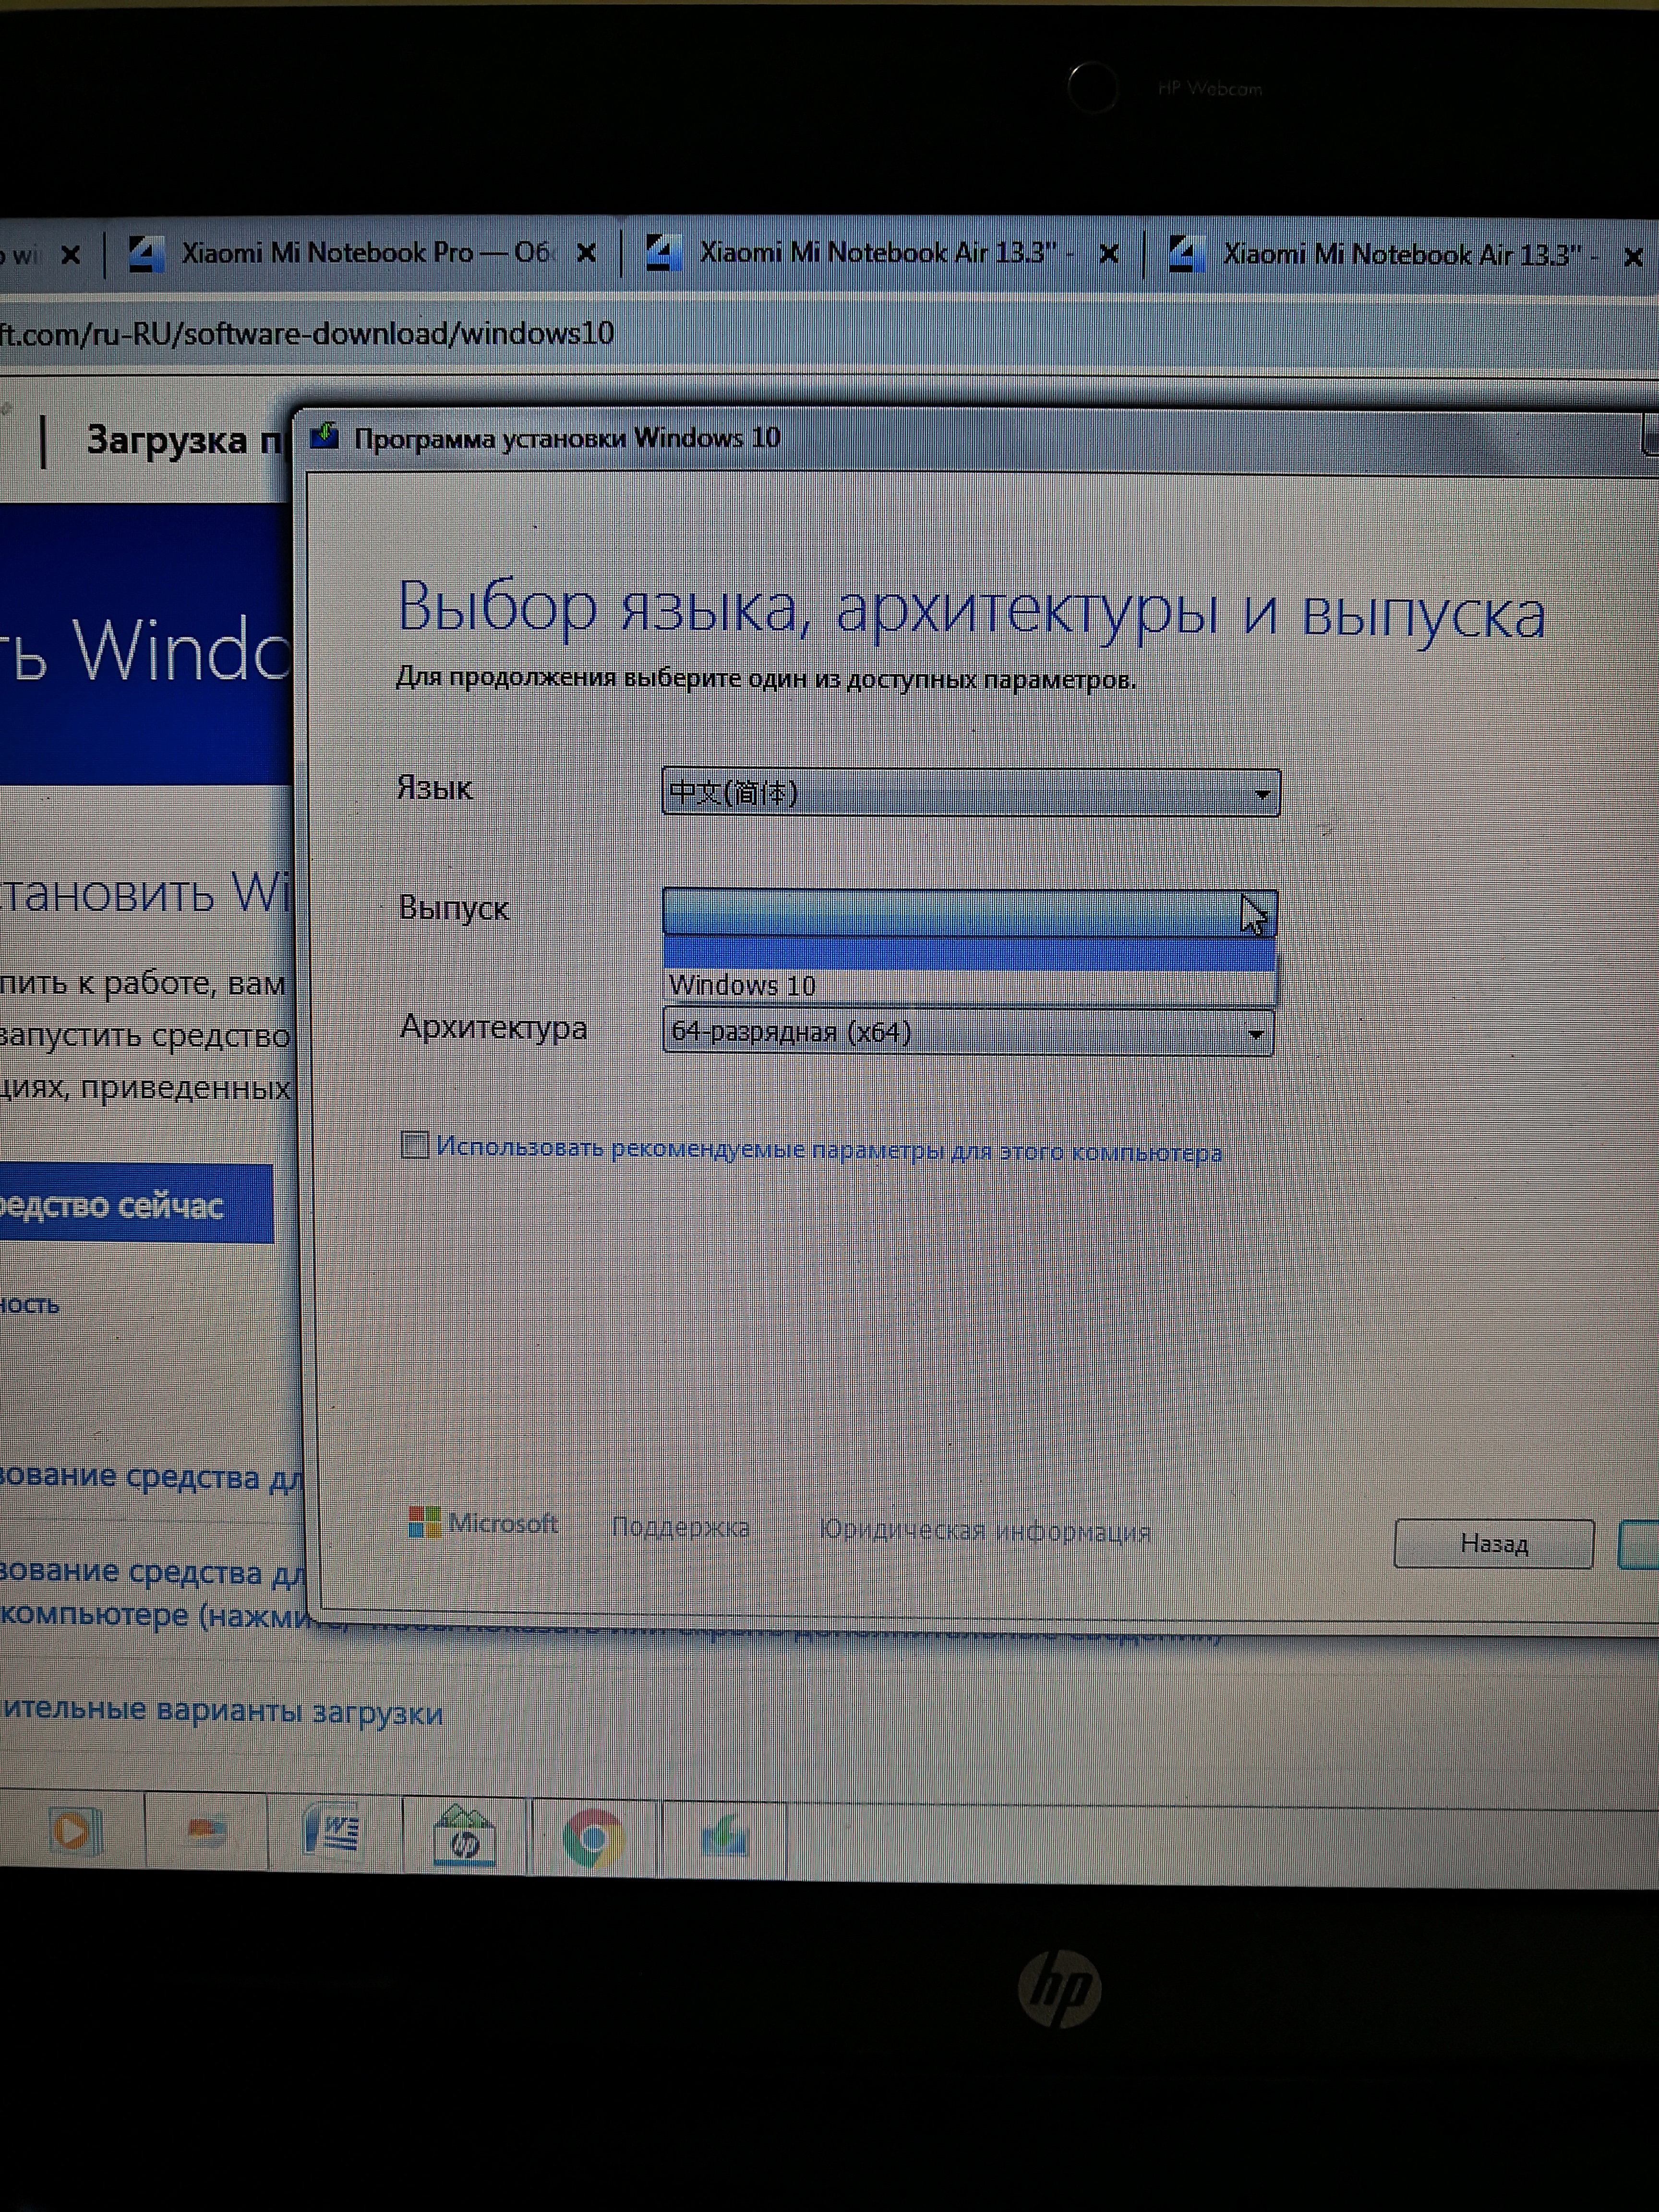Close the middle Xiaomi Mi Notebook Air tab

tap(1108, 255)
